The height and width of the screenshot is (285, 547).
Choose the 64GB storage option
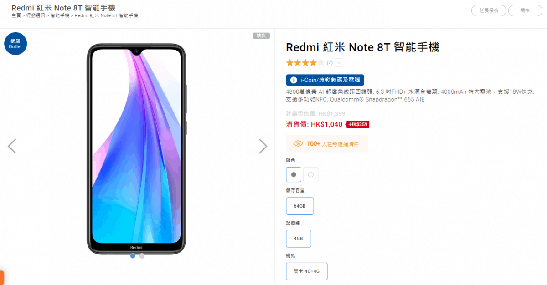(300, 206)
